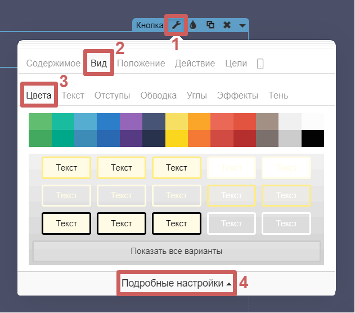Viewport: 355px width, 313px height.
Task: Open the Вид tab
Action: coord(99,63)
